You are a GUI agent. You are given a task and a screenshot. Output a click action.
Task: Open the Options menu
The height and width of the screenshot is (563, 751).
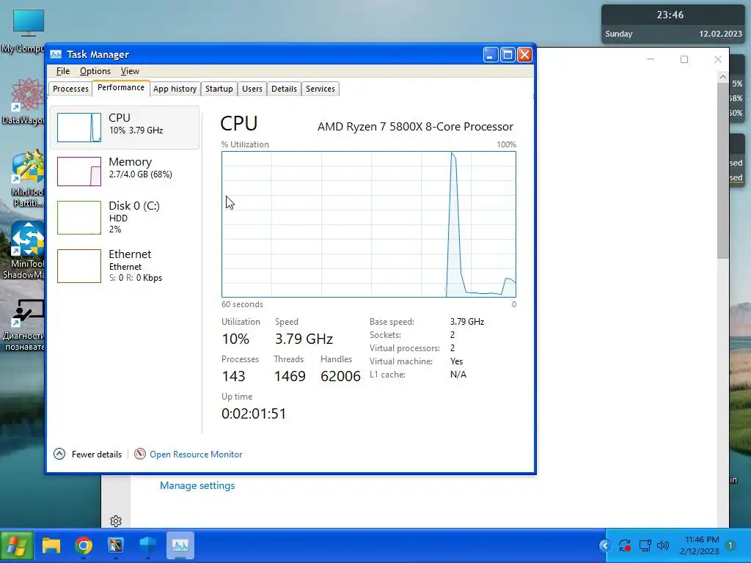[95, 71]
